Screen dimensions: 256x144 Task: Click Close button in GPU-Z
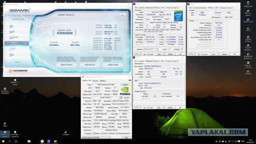tap(126, 138)
